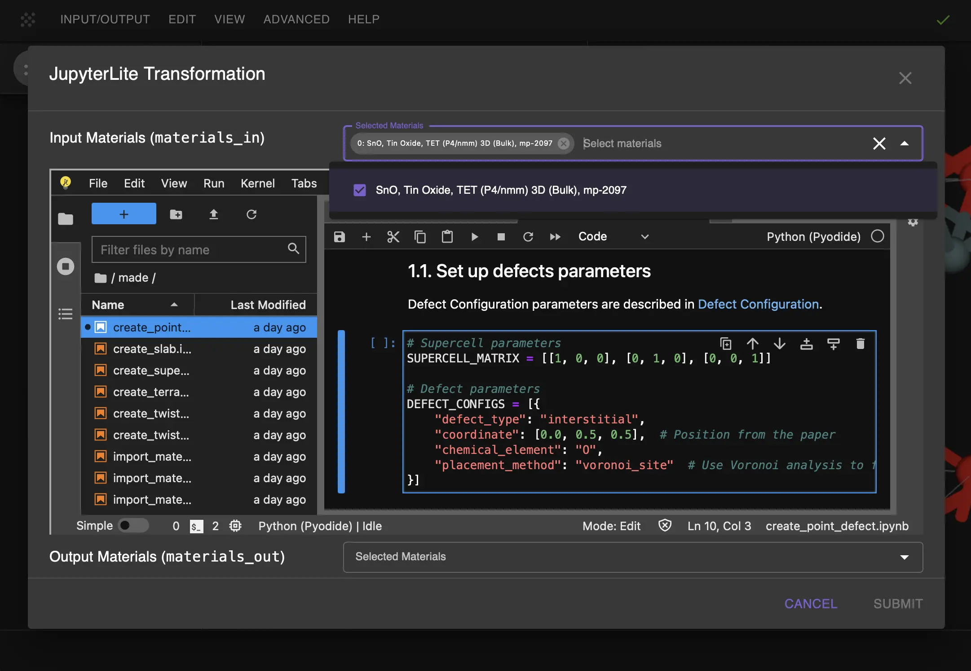Click the save notebook icon
Image resolution: width=971 pixels, height=671 pixels.
[340, 237]
